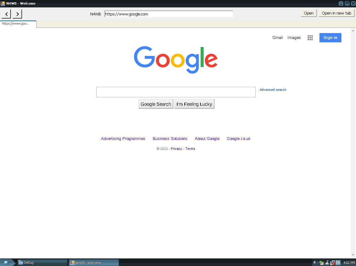Open the Gmail link
This screenshot has width=356, height=266.
click(277, 38)
